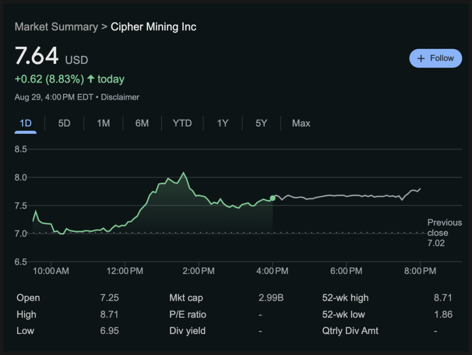Screen dimensions: 472x355
Task: Open the Disclaimer link
Action: (x=120, y=97)
